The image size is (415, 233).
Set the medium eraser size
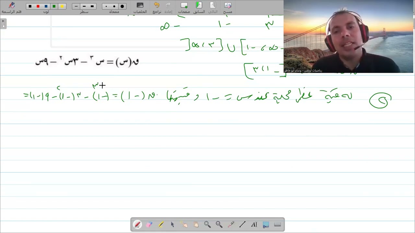tap(114, 6)
